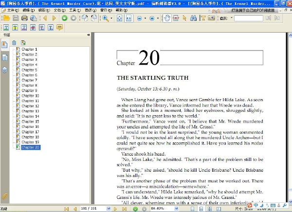Go to previous page in status bar

tap(75, 209)
